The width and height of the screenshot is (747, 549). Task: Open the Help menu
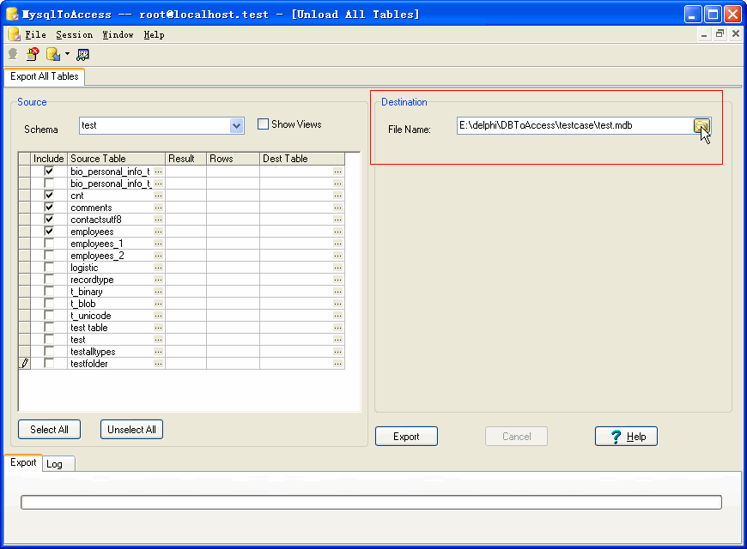point(154,35)
